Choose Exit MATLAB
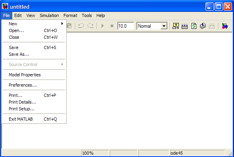This screenshot has height=157, width=234. (x=34, y=119)
